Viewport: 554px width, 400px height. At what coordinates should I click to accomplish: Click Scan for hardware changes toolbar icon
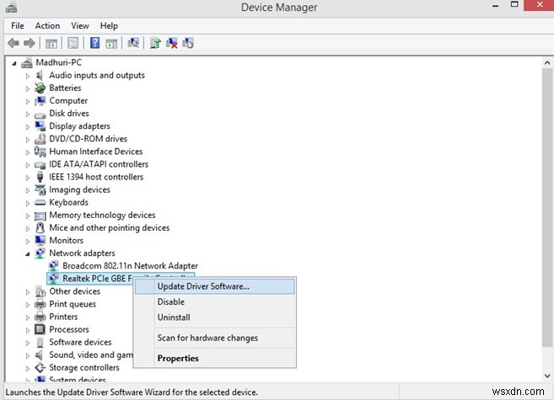pos(133,43)
